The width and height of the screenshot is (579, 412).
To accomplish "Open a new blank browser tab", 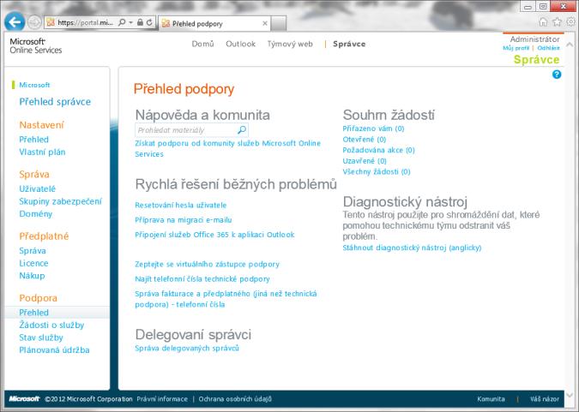I will (279, 23).
